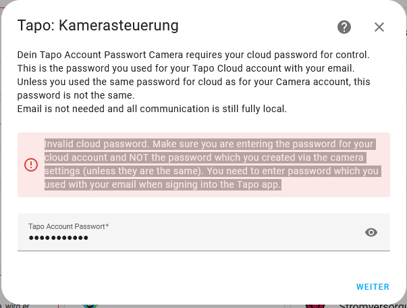This screenshot has height=308, width=407.
Task: Click the teal icon behind dialog bottom
Action: [x=89, y=305]
